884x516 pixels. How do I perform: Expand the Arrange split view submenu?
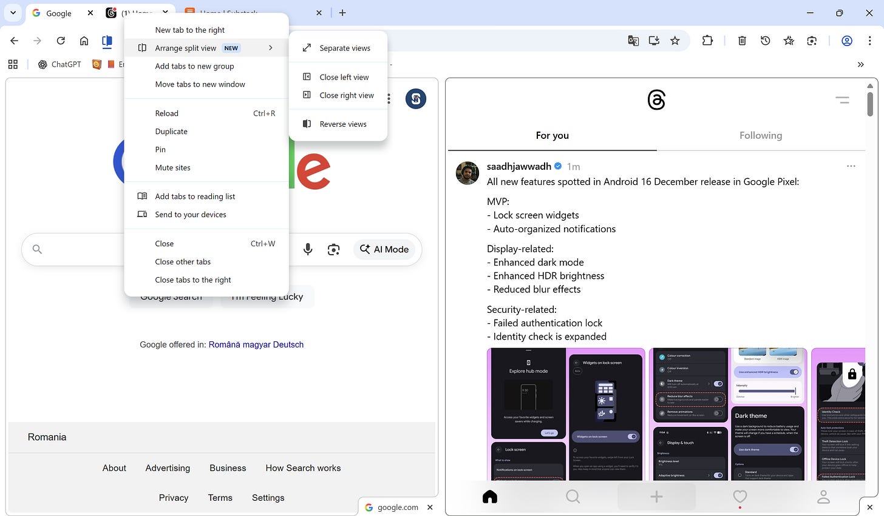coord(206,48)
